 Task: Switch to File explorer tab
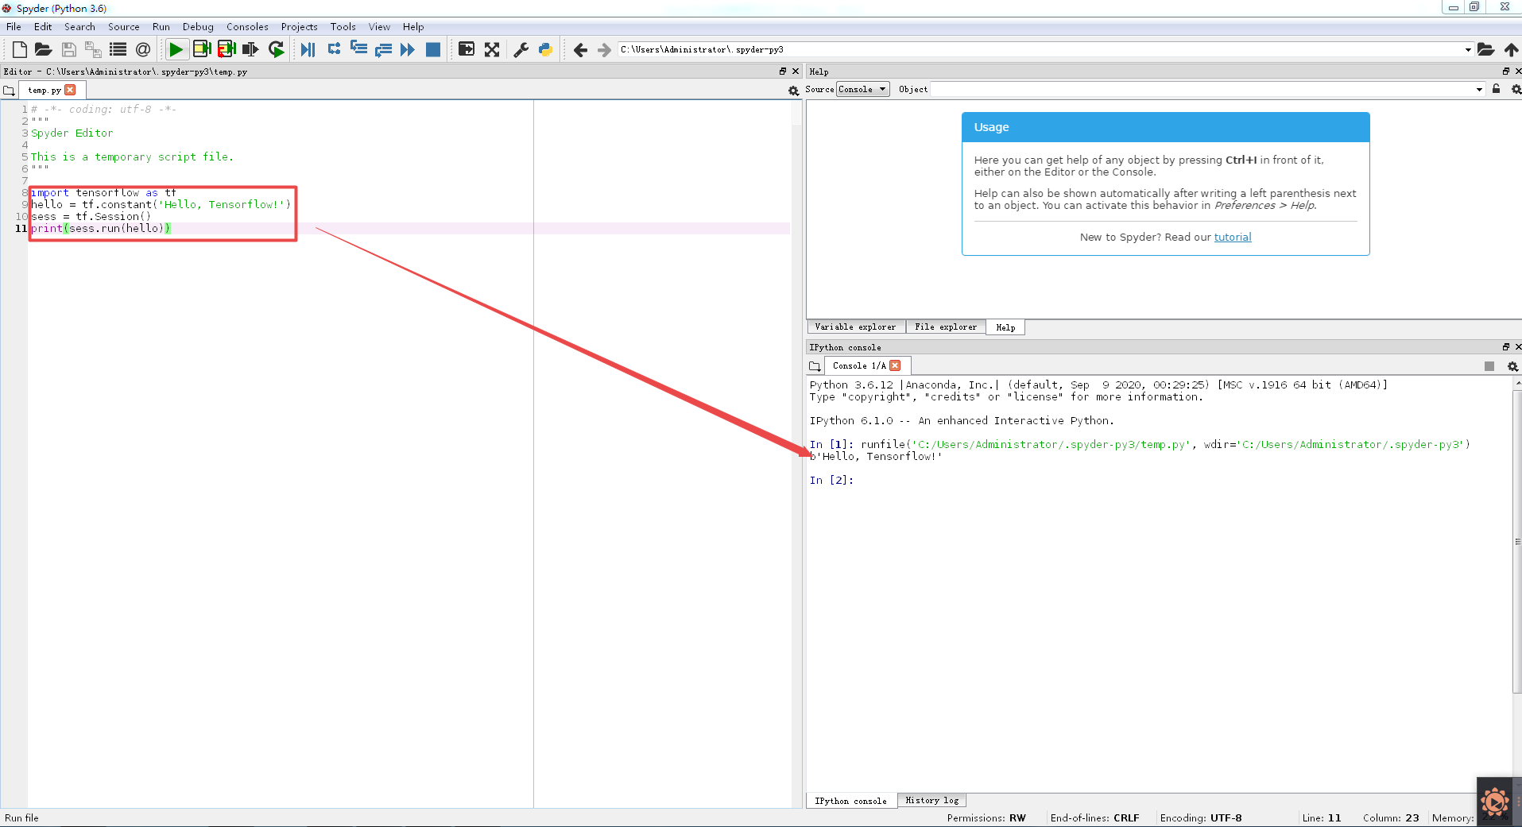pos(946,327)
